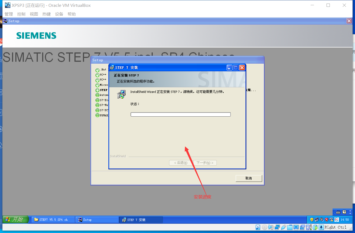Click the VC++ checkmark directly above Micro
The width and height of the screenshot is (355, 233).
[97, 80]
